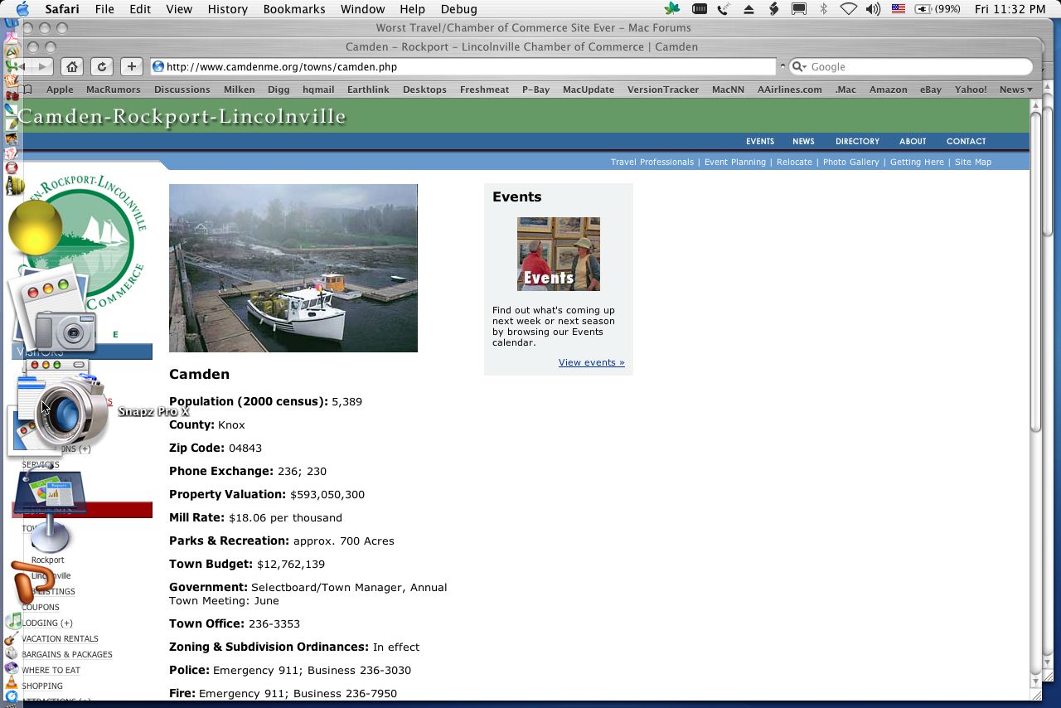Image resolution: width=1061 pixels, height=708 pixels.
Task: Click the DIRECTORY navigation link
Action: [x=857, y=142]
